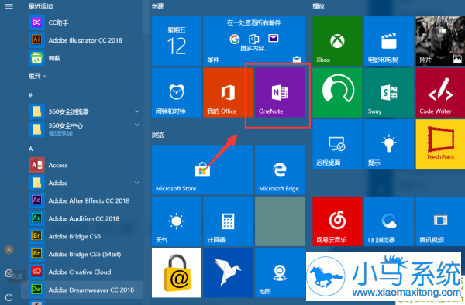465x305 pixels.
Task: Open the padlock @ tile
Action: pos(177,273)
